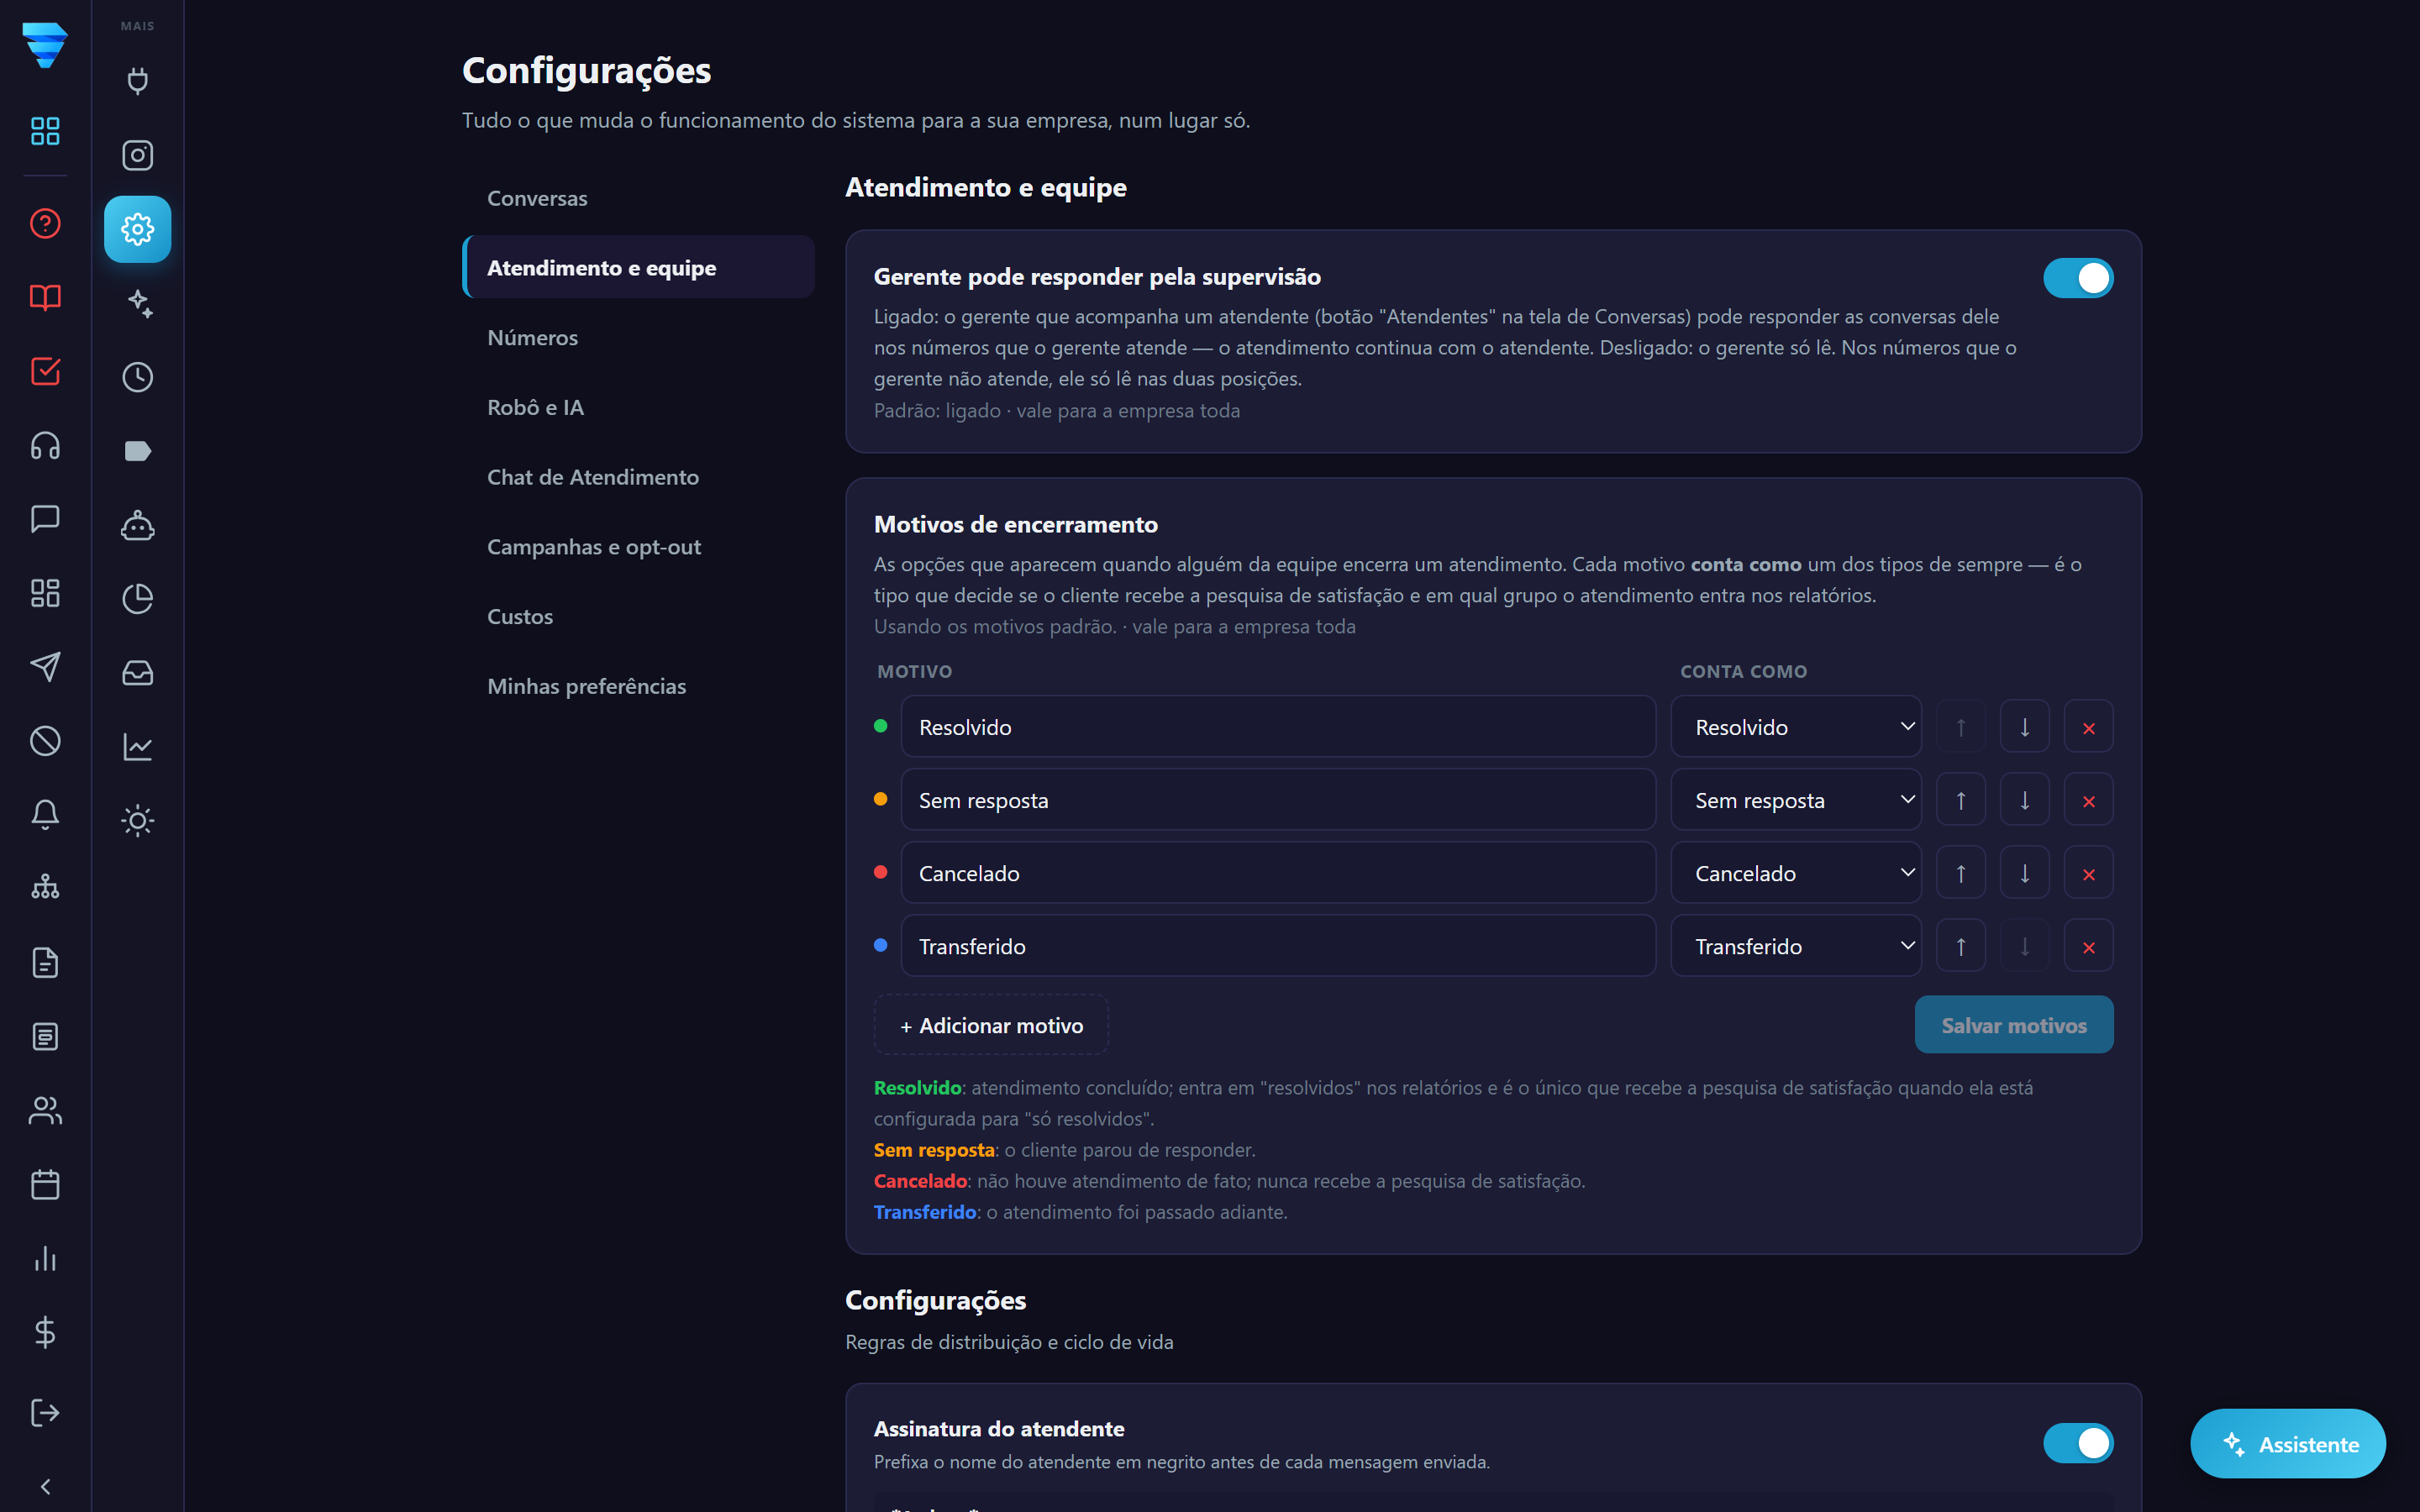Screen dimensions: 2420x1512
Task: Select the Conversas settings tab
Action: (638, 198)
